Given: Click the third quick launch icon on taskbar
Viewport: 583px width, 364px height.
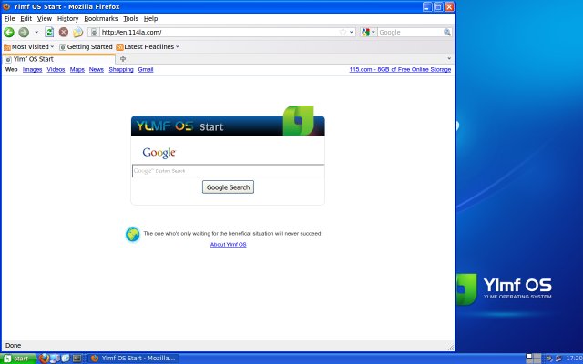Looking at the screenshot, I should pyautogui.click(x=65, y=359).
